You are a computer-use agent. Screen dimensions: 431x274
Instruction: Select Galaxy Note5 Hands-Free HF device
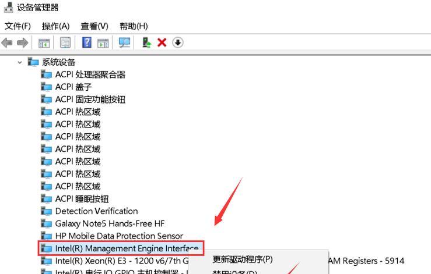tap(110, 223)
